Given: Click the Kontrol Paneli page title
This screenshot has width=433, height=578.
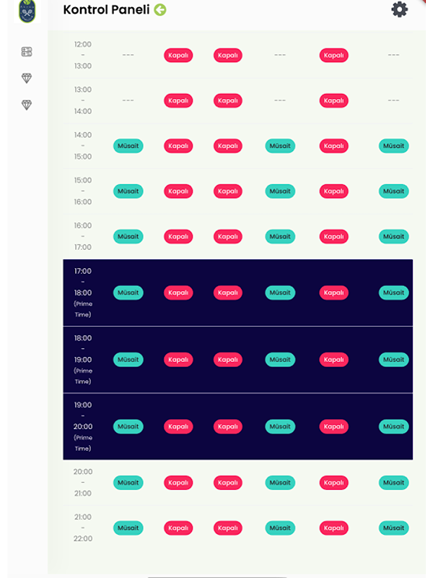Looking at the screenshot, I should click(106, 10).
